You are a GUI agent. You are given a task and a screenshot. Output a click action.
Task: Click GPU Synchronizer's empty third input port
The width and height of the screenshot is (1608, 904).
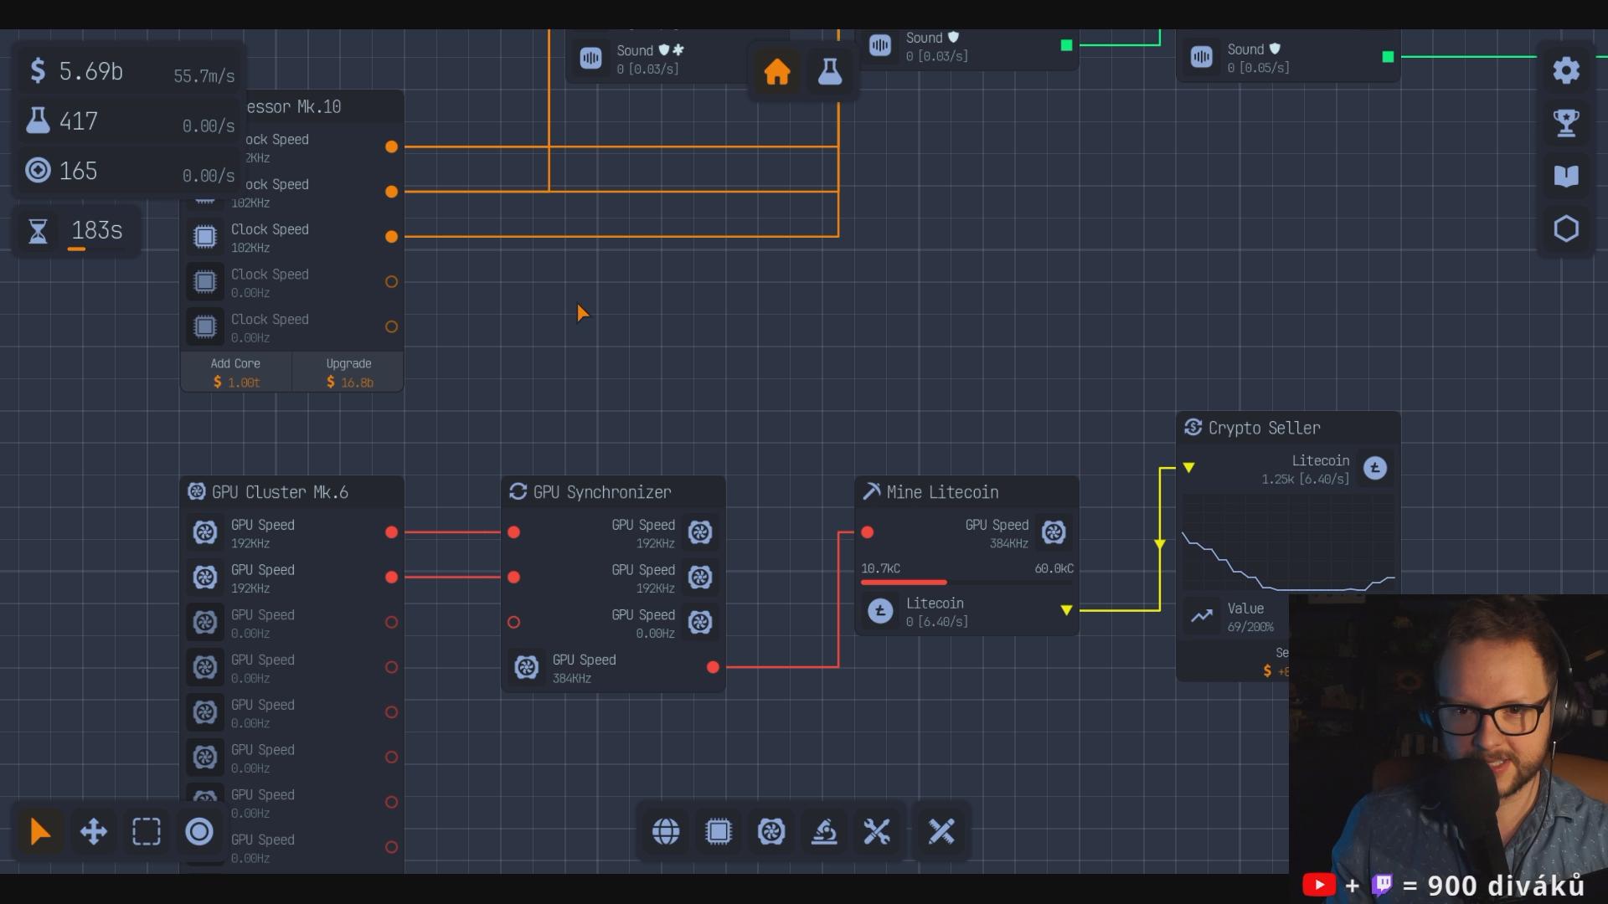[514, 622]
